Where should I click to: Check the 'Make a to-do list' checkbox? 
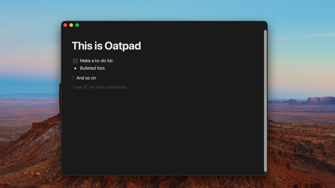coord(75,61)
